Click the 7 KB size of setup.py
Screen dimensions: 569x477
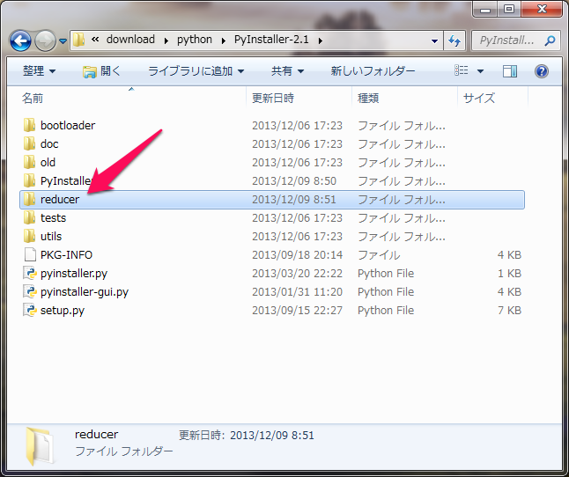tap(509, 311)
